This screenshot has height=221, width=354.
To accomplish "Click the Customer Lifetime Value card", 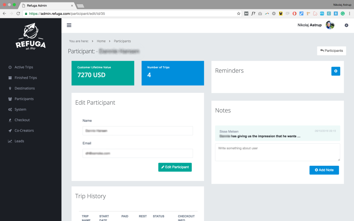I will [x=103, y=73].
